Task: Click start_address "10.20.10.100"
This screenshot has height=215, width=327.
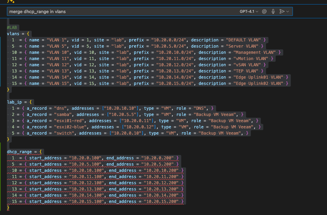Action: pyautogui.click(x=86, y=170)
